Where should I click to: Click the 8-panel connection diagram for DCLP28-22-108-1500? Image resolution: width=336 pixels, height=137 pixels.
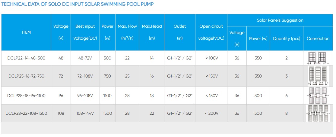(x=318, y=113)
